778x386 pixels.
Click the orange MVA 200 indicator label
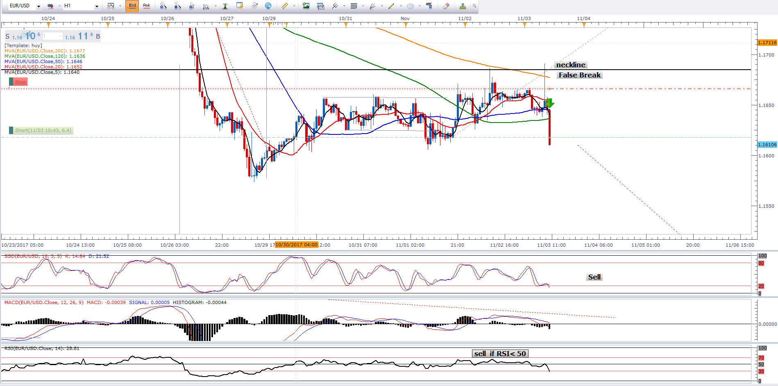45,51
